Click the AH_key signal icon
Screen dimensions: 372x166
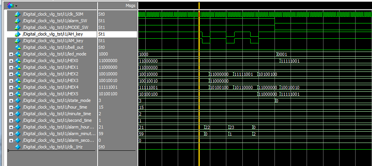pos(17,34)
